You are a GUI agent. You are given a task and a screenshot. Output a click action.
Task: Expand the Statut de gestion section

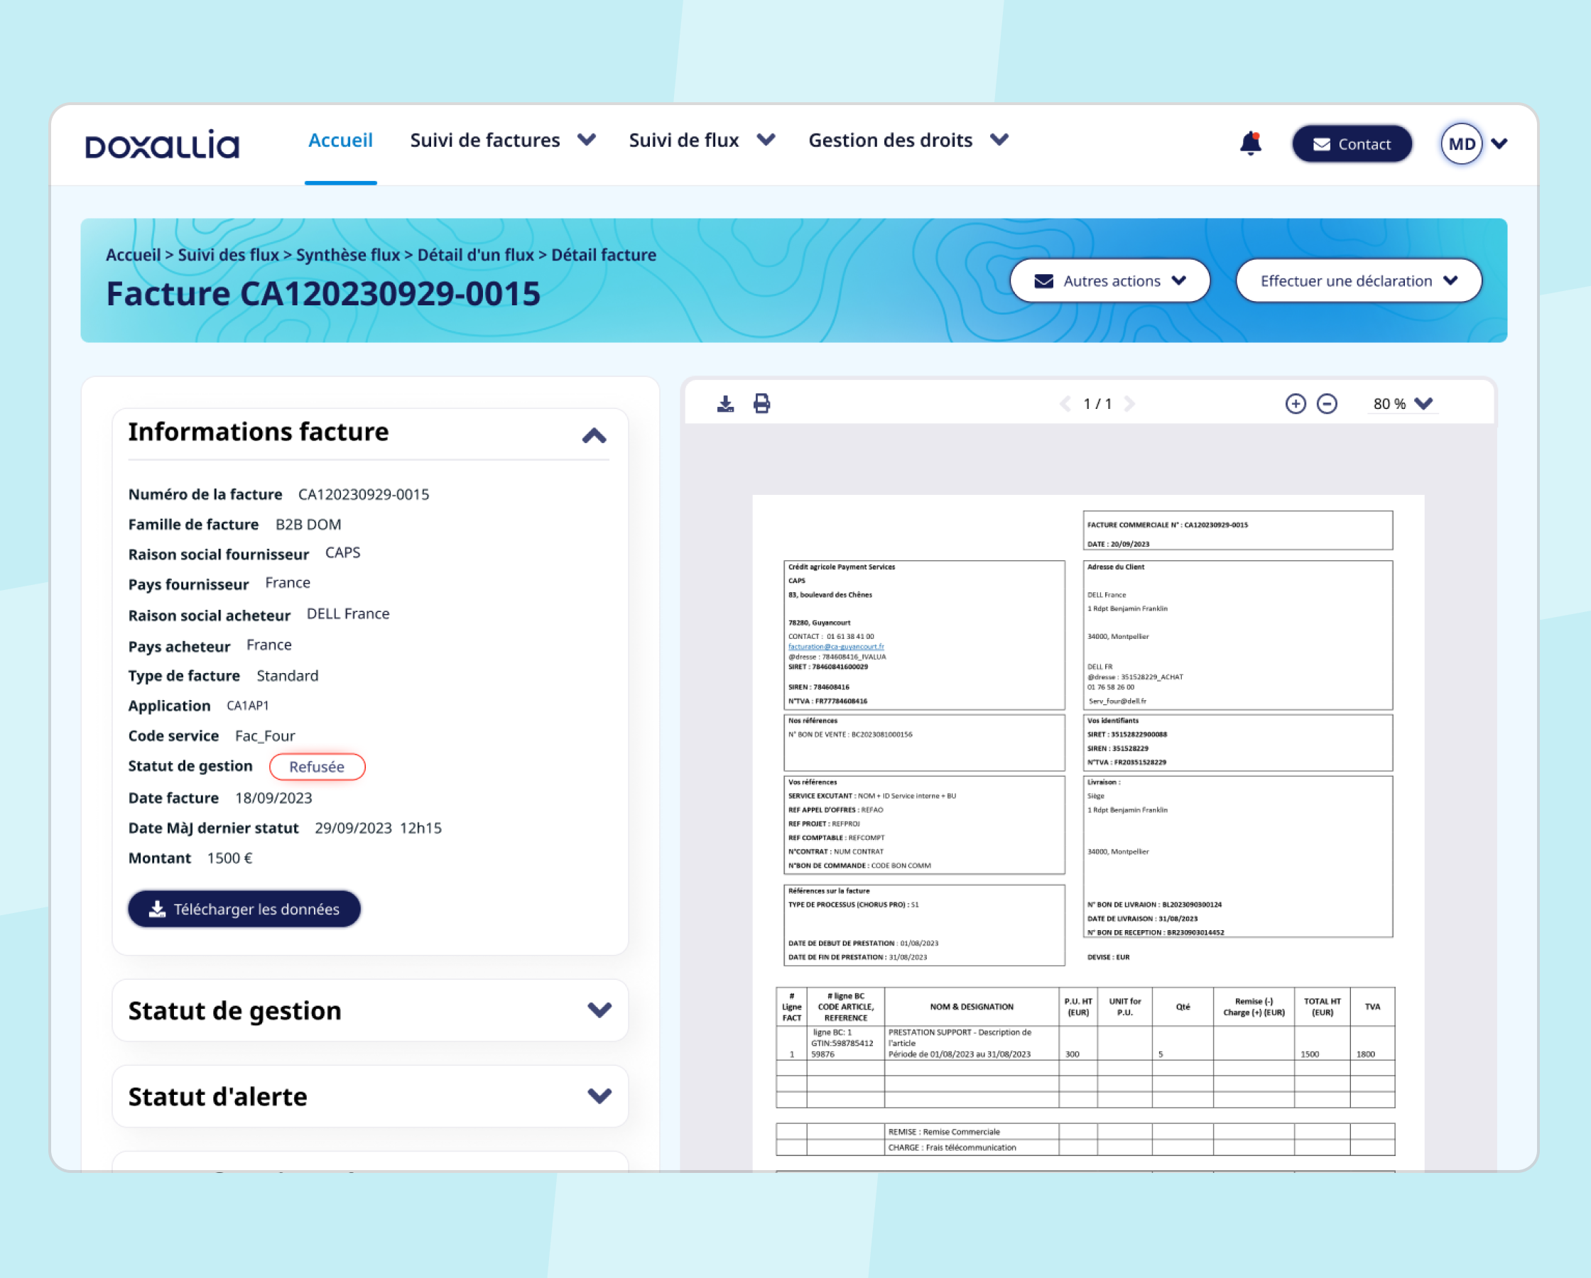coord(599,1010)
